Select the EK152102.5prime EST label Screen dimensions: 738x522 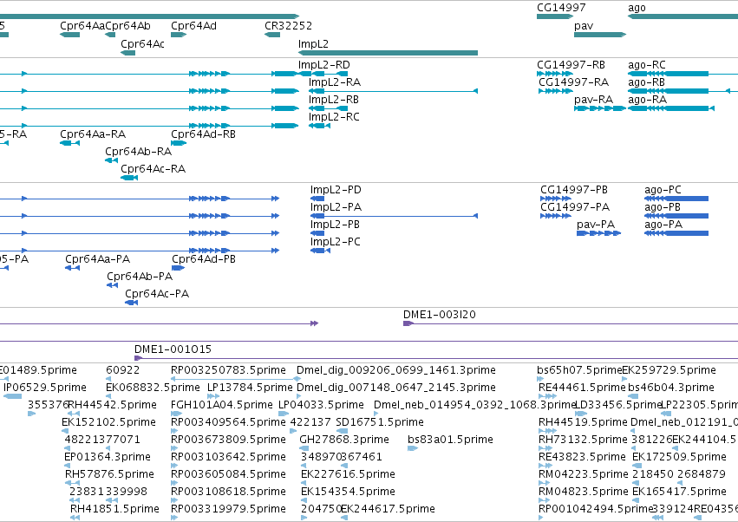(108, 422)
